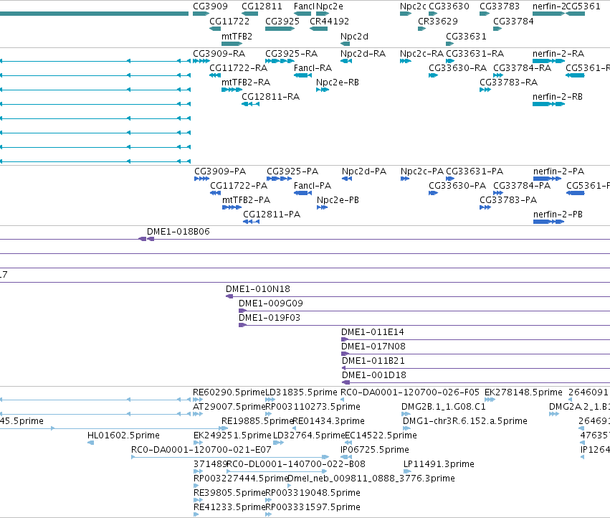
Task: Click the nerfin-2-RA transcript
Action: pyautogui.click(x=548, y=61)
